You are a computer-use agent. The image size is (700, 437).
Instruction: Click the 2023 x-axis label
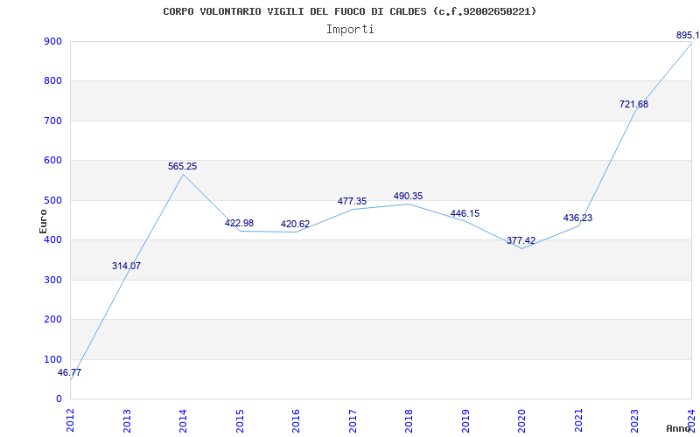tap(635, 421)
